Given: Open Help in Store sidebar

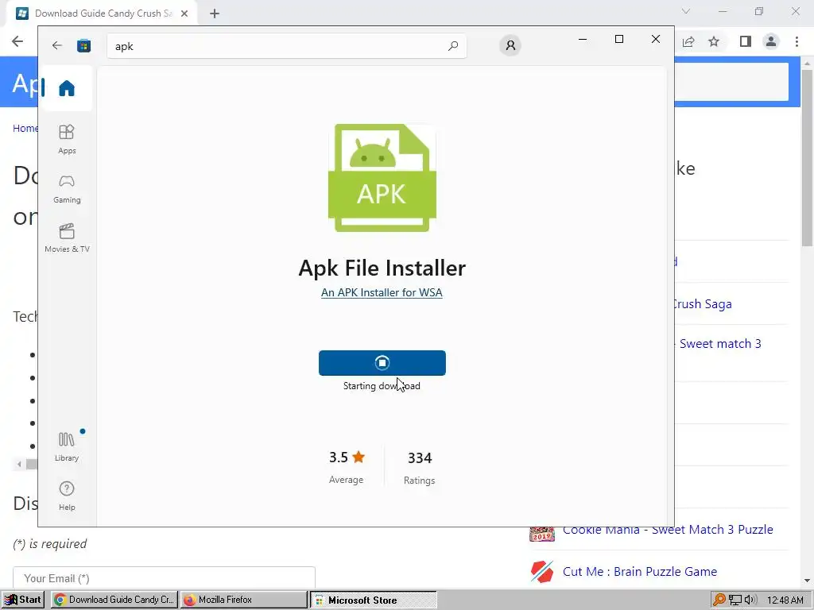Looking at the screenshot, I should pyautogui.click(x=67, y=496).
